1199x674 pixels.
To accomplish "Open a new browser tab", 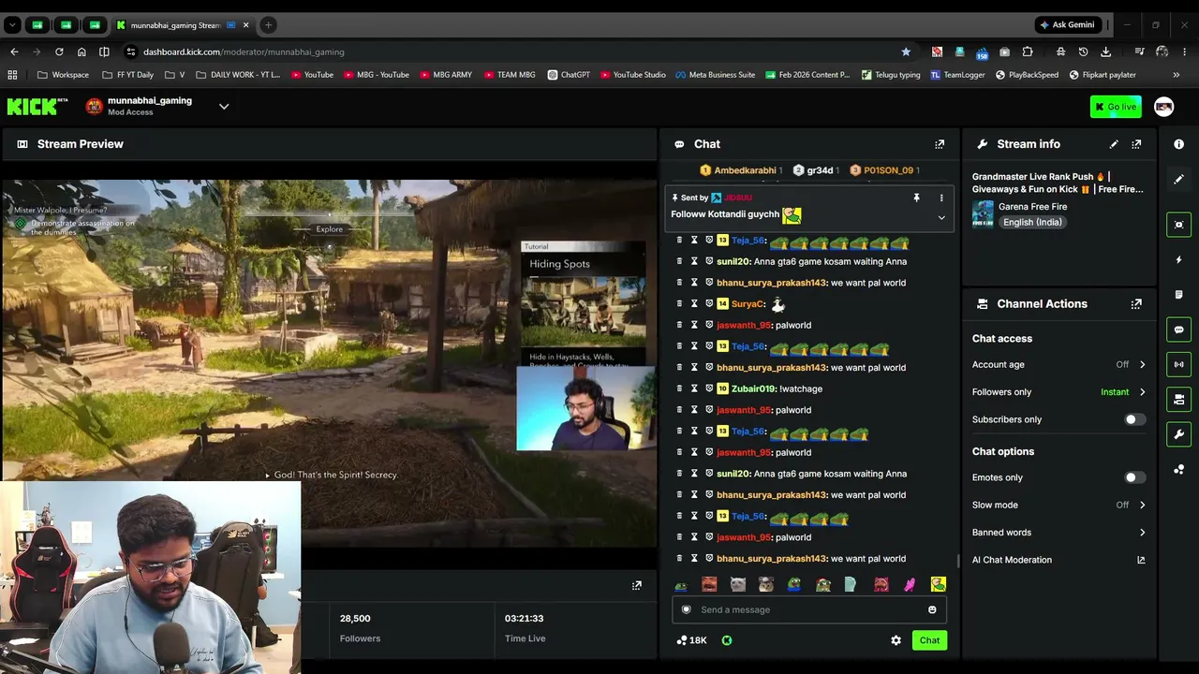I will [x=268, y=25].
